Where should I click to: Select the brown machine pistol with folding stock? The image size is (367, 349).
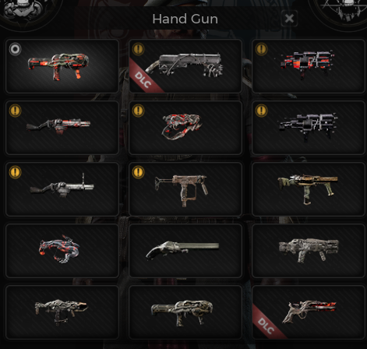[185, 189]
